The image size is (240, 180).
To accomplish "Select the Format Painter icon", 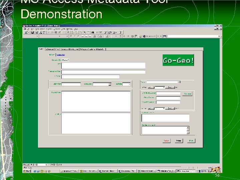I will pyautogui.click(x=59, y=32).
